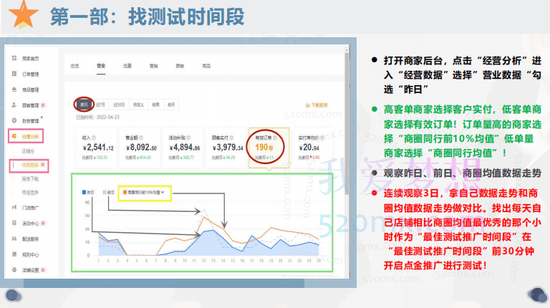Image resolution: width=550 pixels, height=308 pixels.
Task: Select the 近7日 date range option
Action: (x=101, y=105)
